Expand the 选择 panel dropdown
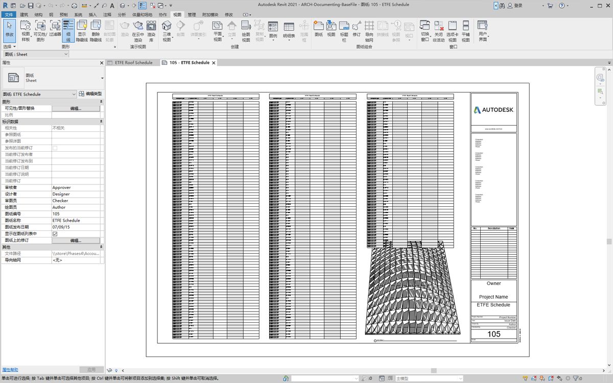 tap(9, 46)
